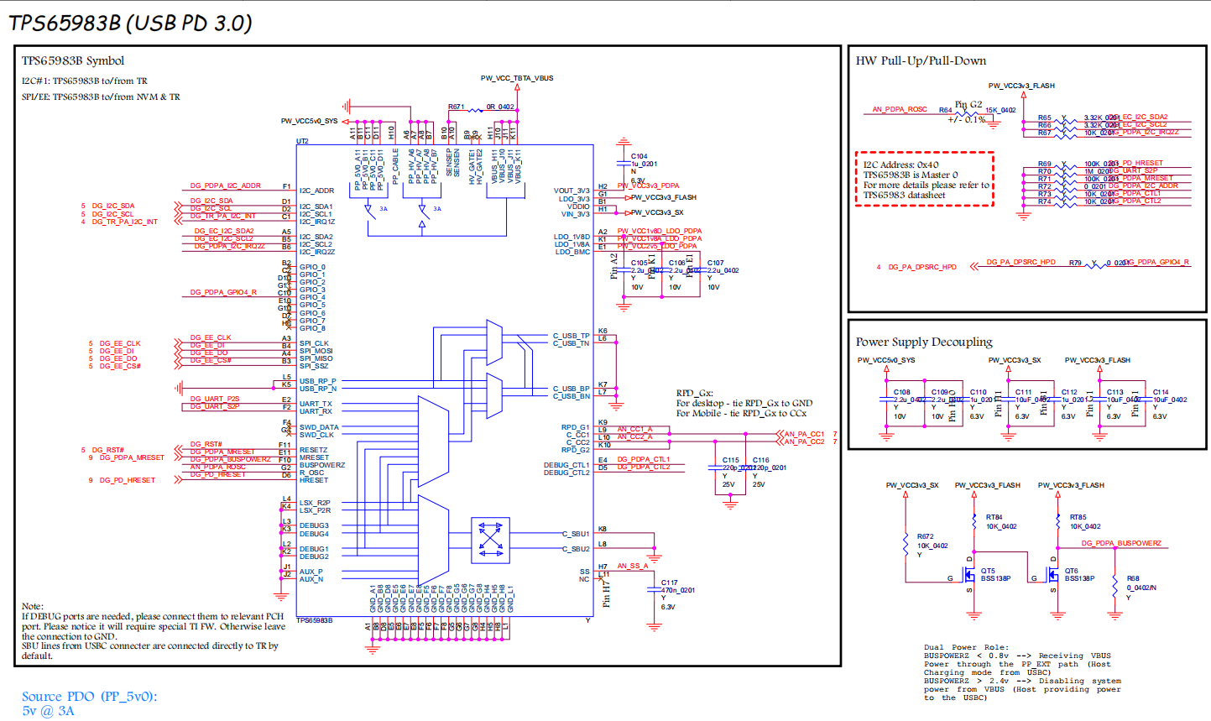Click the UART_TX pin name
1211x721 pixels.
coord(316,404)
